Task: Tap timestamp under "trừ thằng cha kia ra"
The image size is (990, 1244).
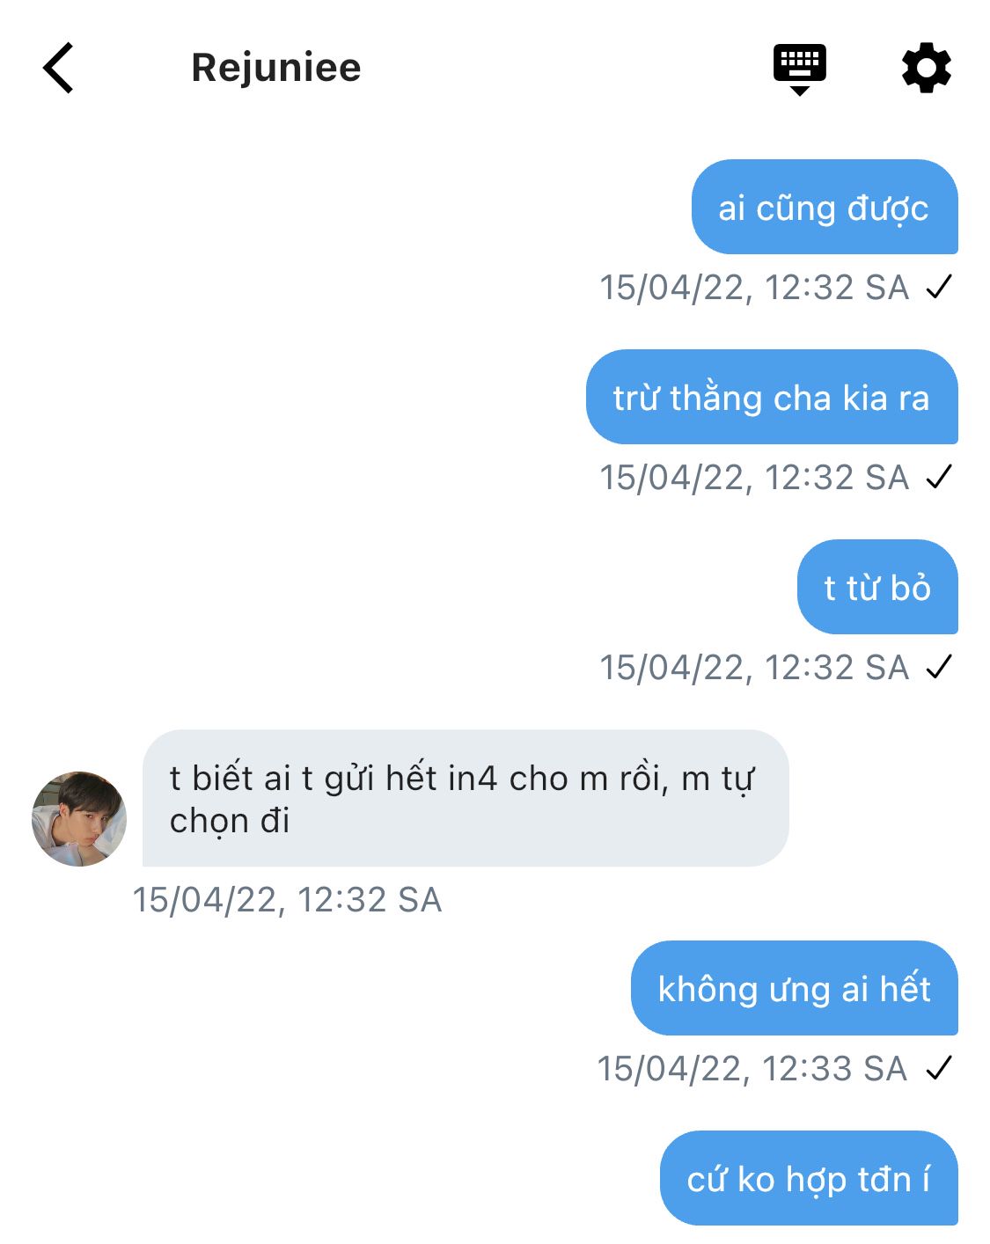Action: tap(753, 478)
